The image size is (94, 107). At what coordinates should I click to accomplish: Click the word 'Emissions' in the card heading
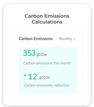(x=43, y=39)
